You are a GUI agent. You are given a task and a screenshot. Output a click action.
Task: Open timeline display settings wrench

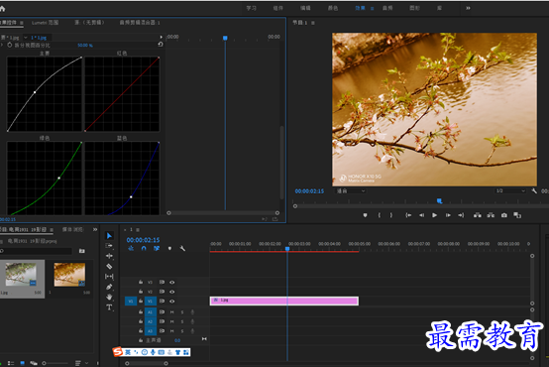[x=182, y=249]
